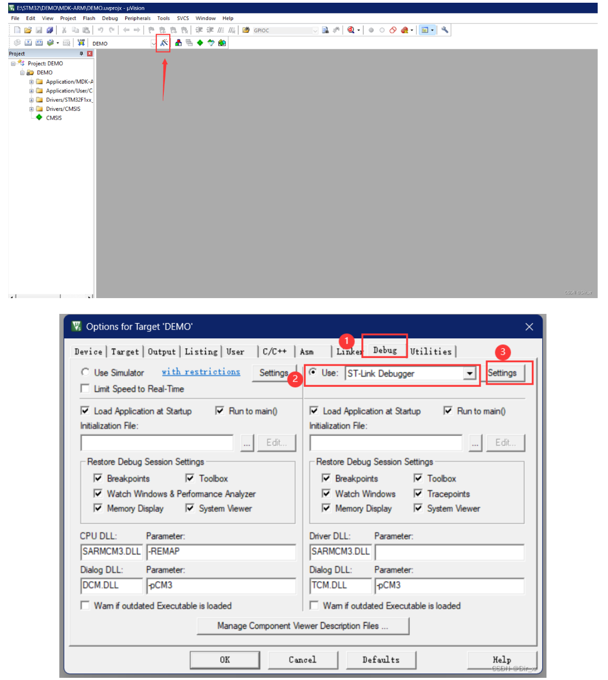Click the Build target icon

(x=28, y=42)
